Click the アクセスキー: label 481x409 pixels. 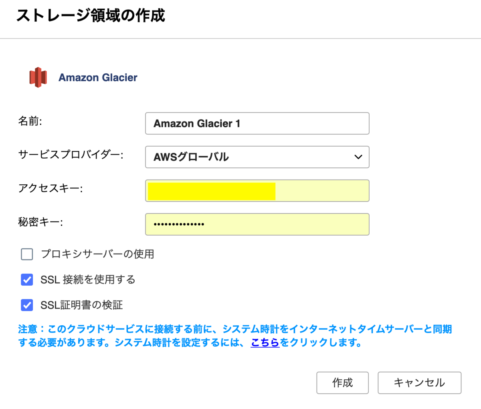pos(51,188)
